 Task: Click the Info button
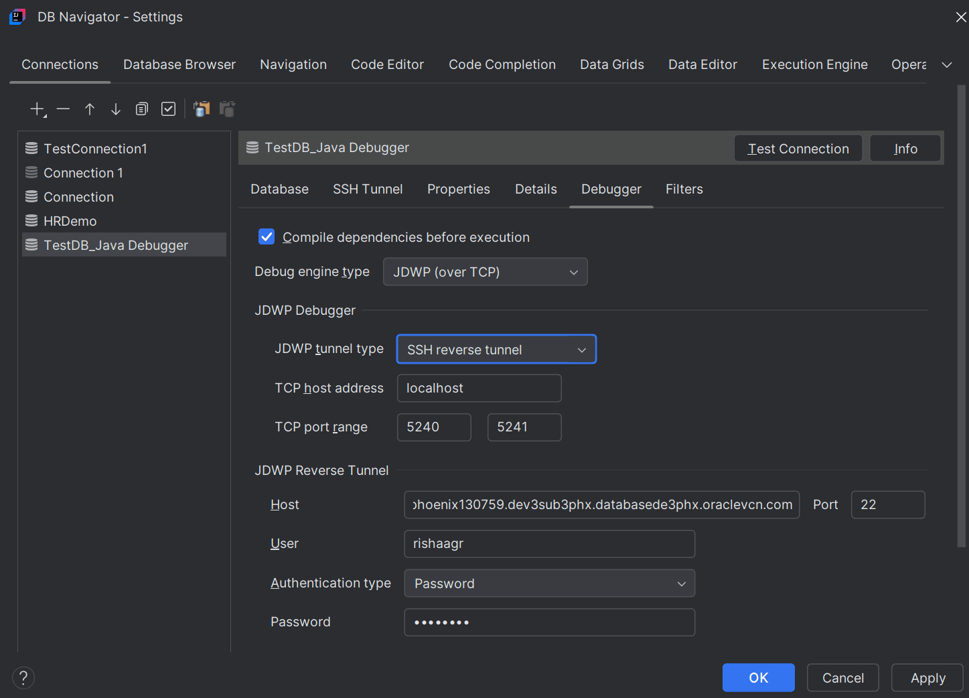pyautogui.click(x=906, y=149)
